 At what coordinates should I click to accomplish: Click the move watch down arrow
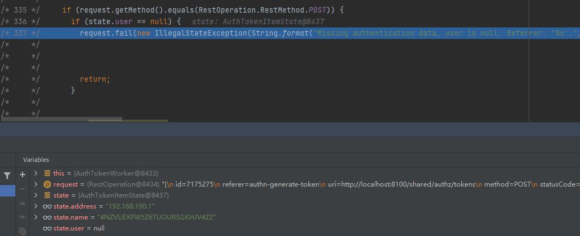tap(23, 217)
